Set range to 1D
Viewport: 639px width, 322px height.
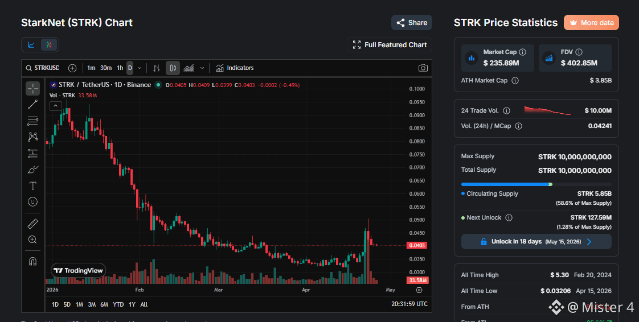(55, 304)
